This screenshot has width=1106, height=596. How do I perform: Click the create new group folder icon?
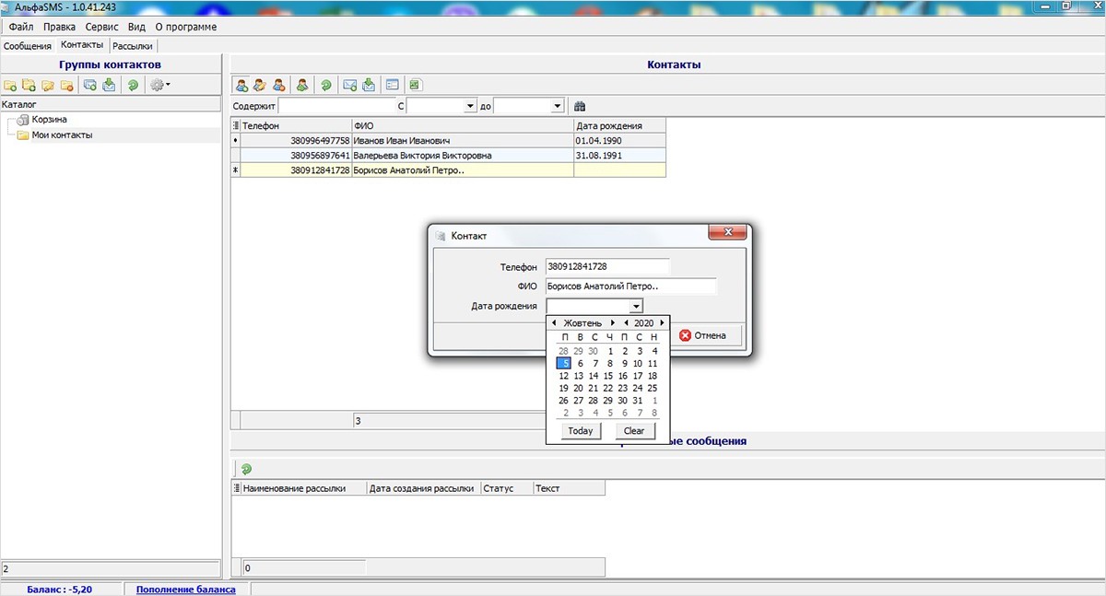(x=10, y=86)
